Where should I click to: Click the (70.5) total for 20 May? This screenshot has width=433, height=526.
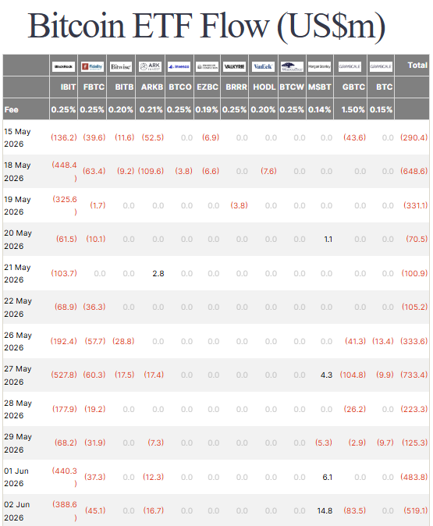pyautogui.click(x=417, y=239)
